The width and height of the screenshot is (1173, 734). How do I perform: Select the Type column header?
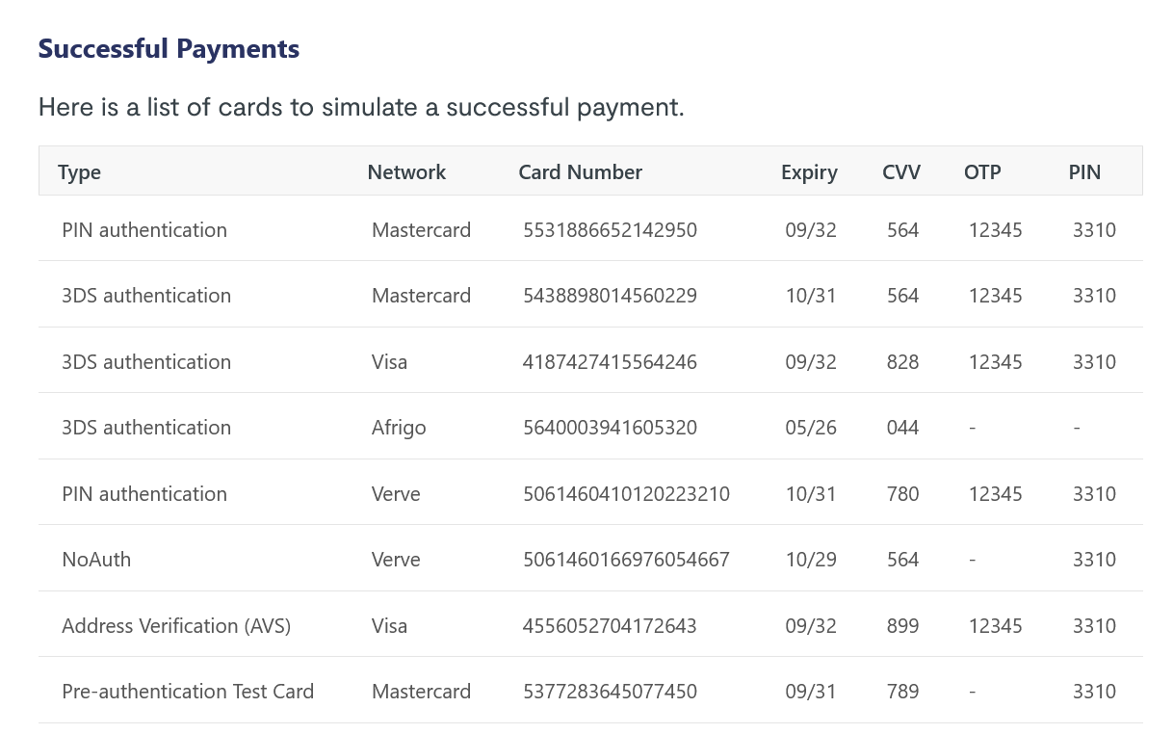[79, 172]
